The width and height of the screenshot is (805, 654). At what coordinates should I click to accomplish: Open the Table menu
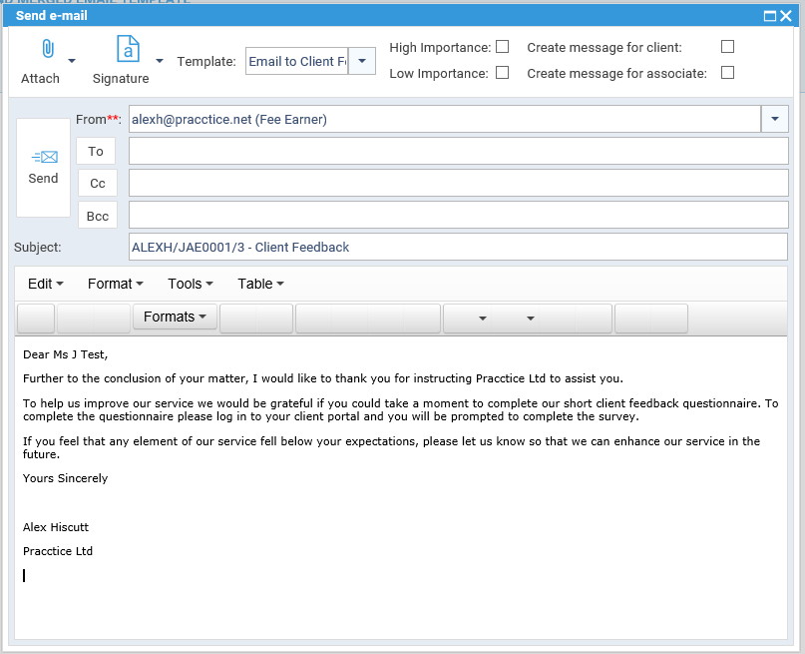pyautogui.click(x=260, y=284)
